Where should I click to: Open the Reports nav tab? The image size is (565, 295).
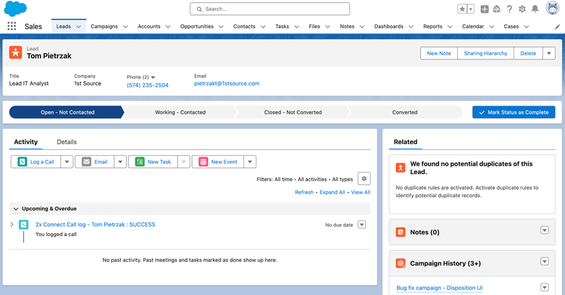432,26
